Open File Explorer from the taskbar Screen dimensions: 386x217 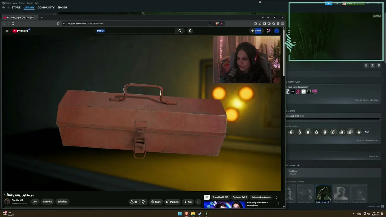(193, 214)
